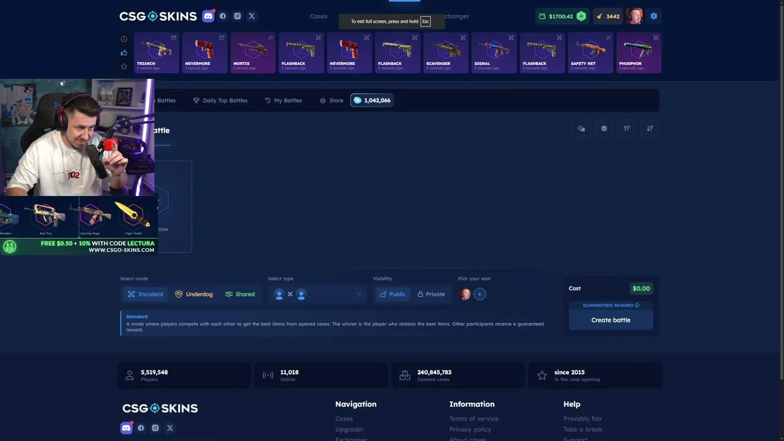
Task: Click the stacked layers filter icon
Action: 604,129
